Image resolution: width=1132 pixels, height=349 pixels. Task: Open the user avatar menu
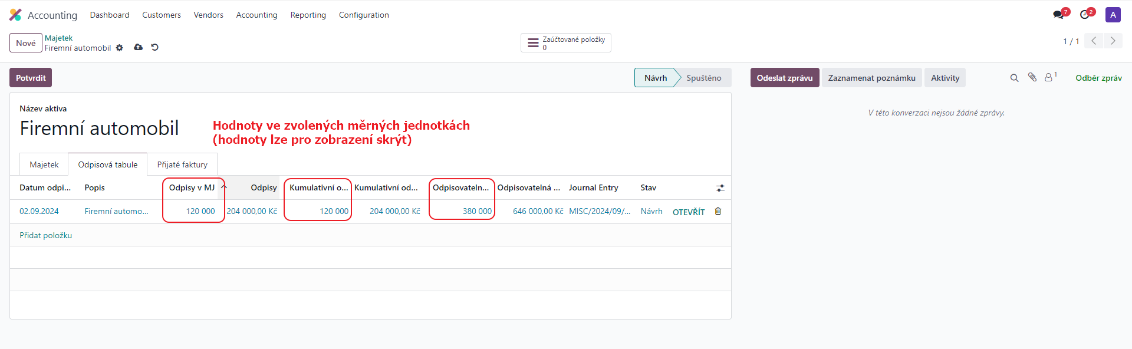point(1113,15)
